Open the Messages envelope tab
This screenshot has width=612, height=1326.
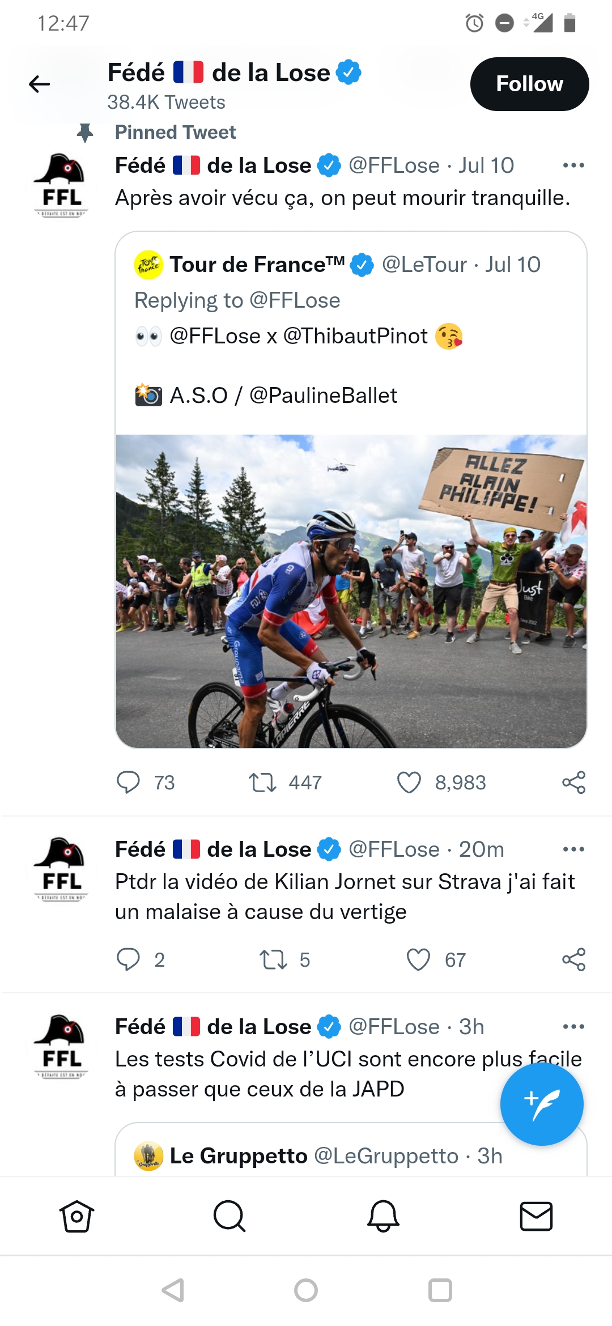(536, 1216)
